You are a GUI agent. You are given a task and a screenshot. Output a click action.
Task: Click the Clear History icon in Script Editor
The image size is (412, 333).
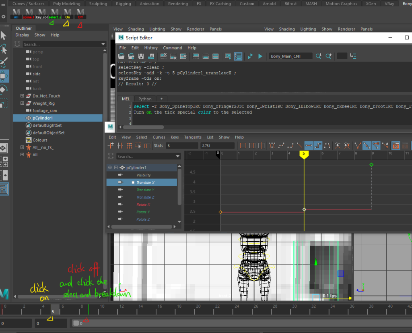coord(163,56)
